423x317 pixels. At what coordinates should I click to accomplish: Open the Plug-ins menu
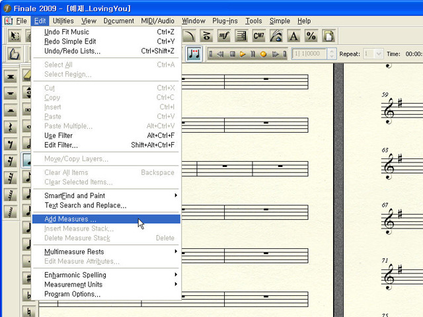225,21
